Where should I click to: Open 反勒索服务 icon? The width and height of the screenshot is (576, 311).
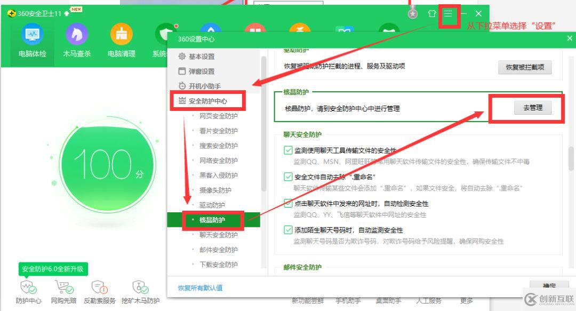pos(100,292)
